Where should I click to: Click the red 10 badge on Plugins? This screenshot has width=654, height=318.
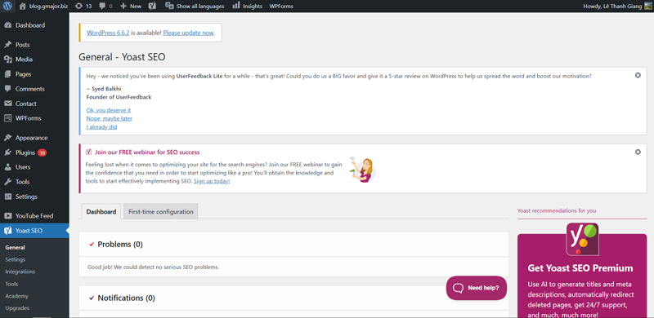coord(42,152)
